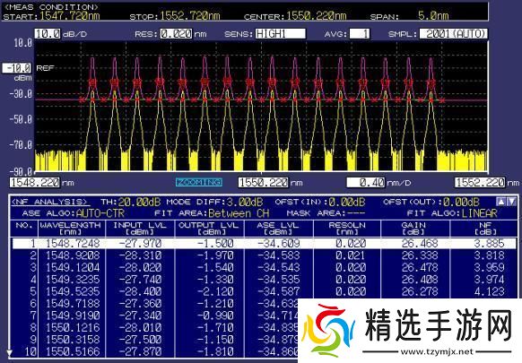Click the OFST(OUT) 0.00dB value
This screenshot has width=522, height=363.
[461, 202]
